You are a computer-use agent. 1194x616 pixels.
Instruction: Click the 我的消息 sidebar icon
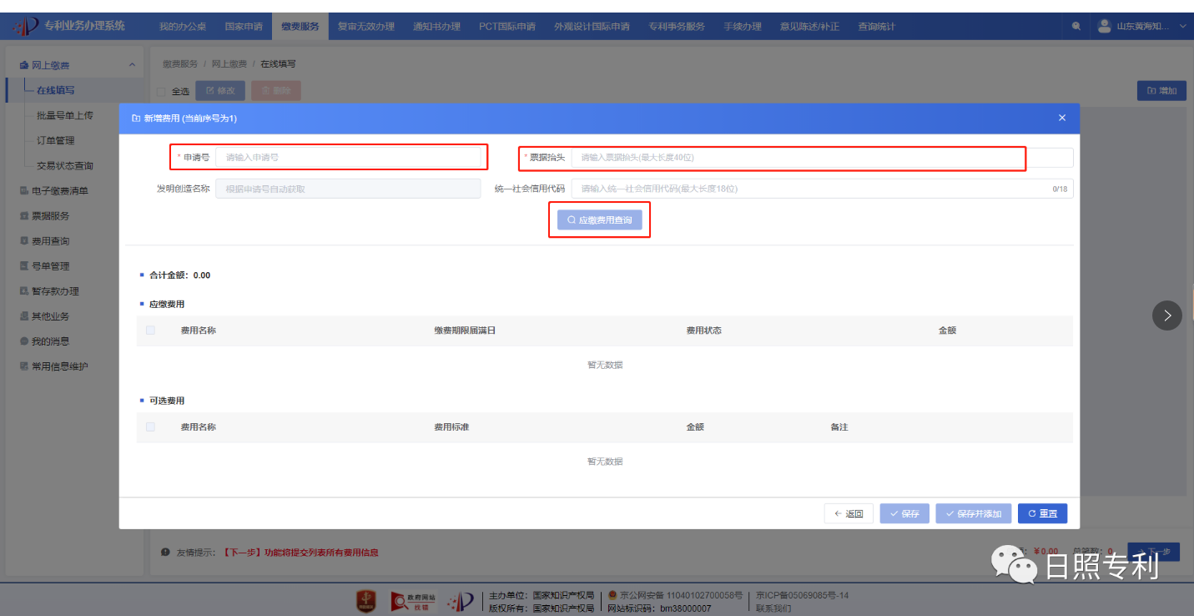(24, 341)
